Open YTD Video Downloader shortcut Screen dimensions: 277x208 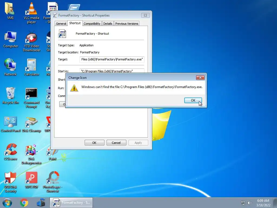[x=31, y=41]
